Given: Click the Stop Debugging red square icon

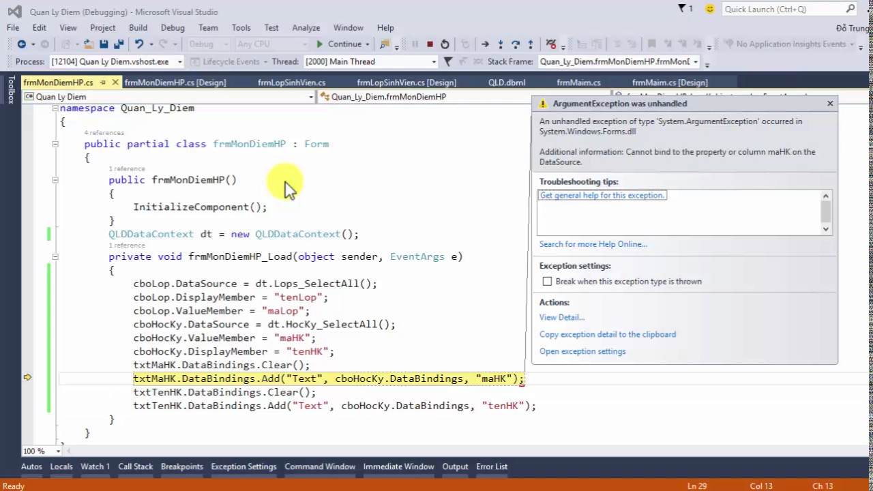Looking at the screenshot, I should [430, 44].
